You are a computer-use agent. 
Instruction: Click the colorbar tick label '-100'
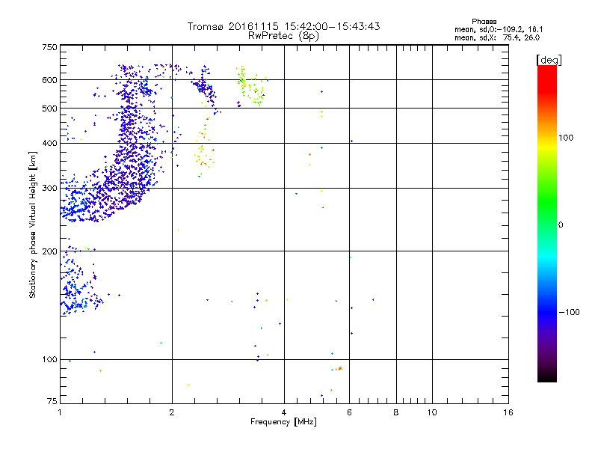569,312
